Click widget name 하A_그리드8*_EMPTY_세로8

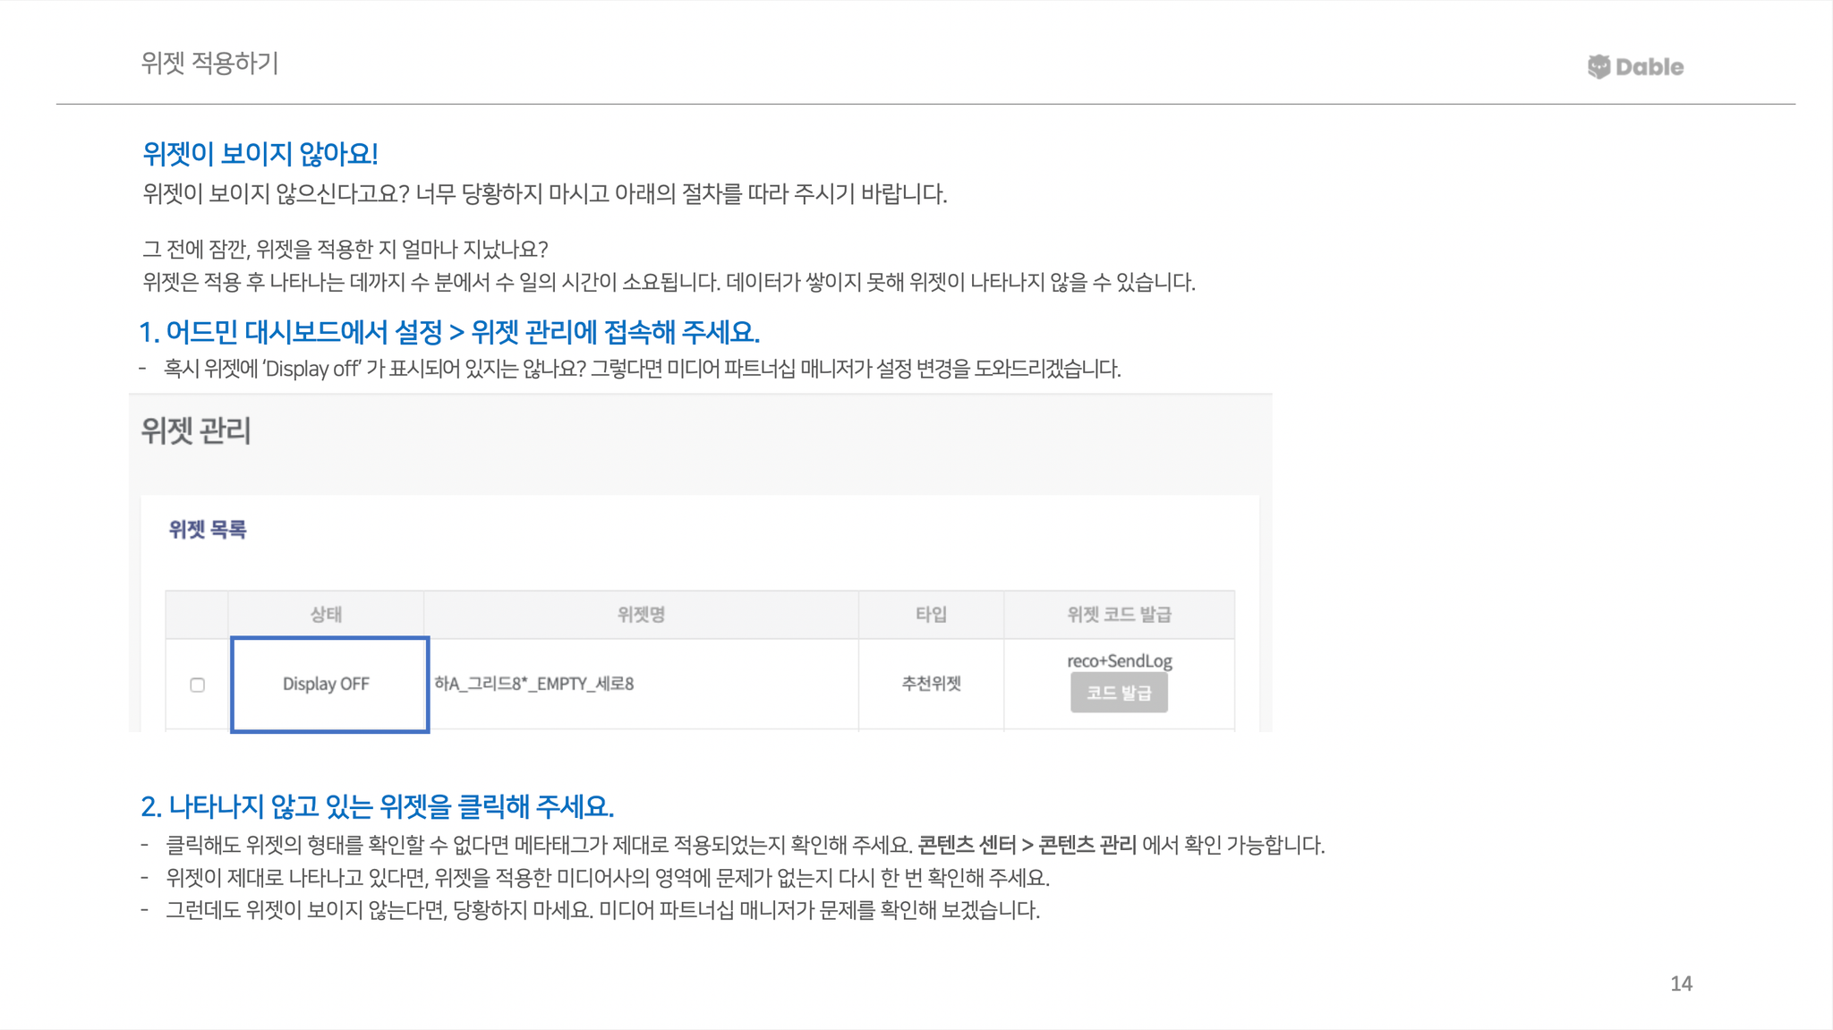click(534, 684)
